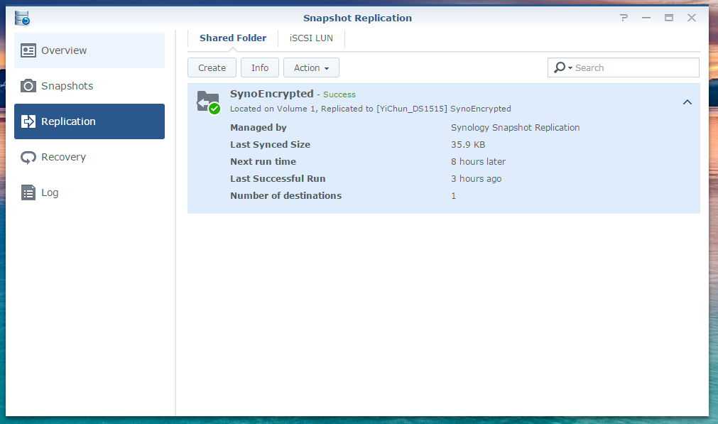The width and height of the screenshot is (718, 424).
Task: Click the Recovery loop icon
Action: [x=28, y=158]
